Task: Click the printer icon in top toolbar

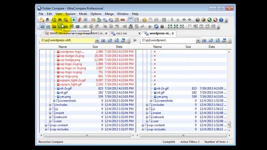Action: 60,20
